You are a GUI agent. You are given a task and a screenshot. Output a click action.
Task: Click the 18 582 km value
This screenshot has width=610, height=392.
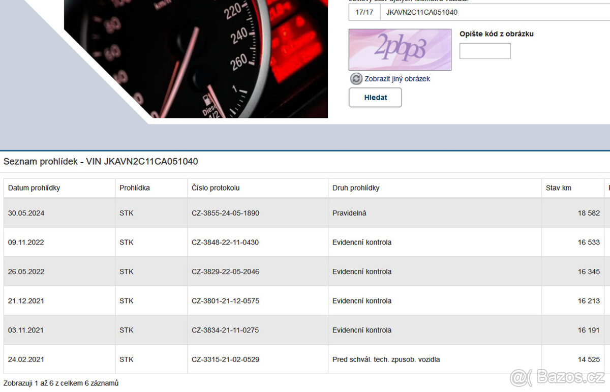[x=588, y=213]
